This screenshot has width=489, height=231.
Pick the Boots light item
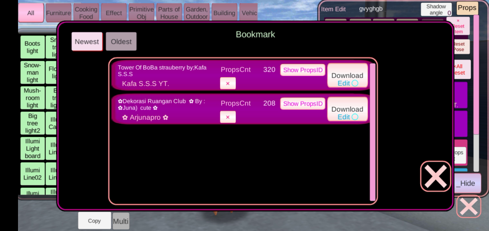click(x=32, y=47)
